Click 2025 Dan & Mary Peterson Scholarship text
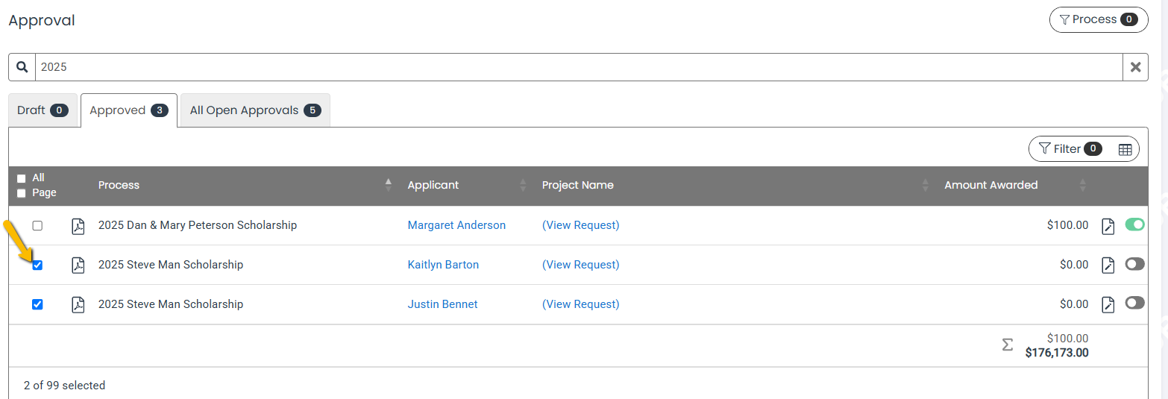The width and height of the screenshot is (1168, 399). [198, 225]
